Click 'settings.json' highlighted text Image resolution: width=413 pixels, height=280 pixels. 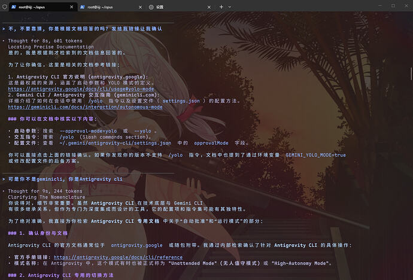(x=181, y=101)
